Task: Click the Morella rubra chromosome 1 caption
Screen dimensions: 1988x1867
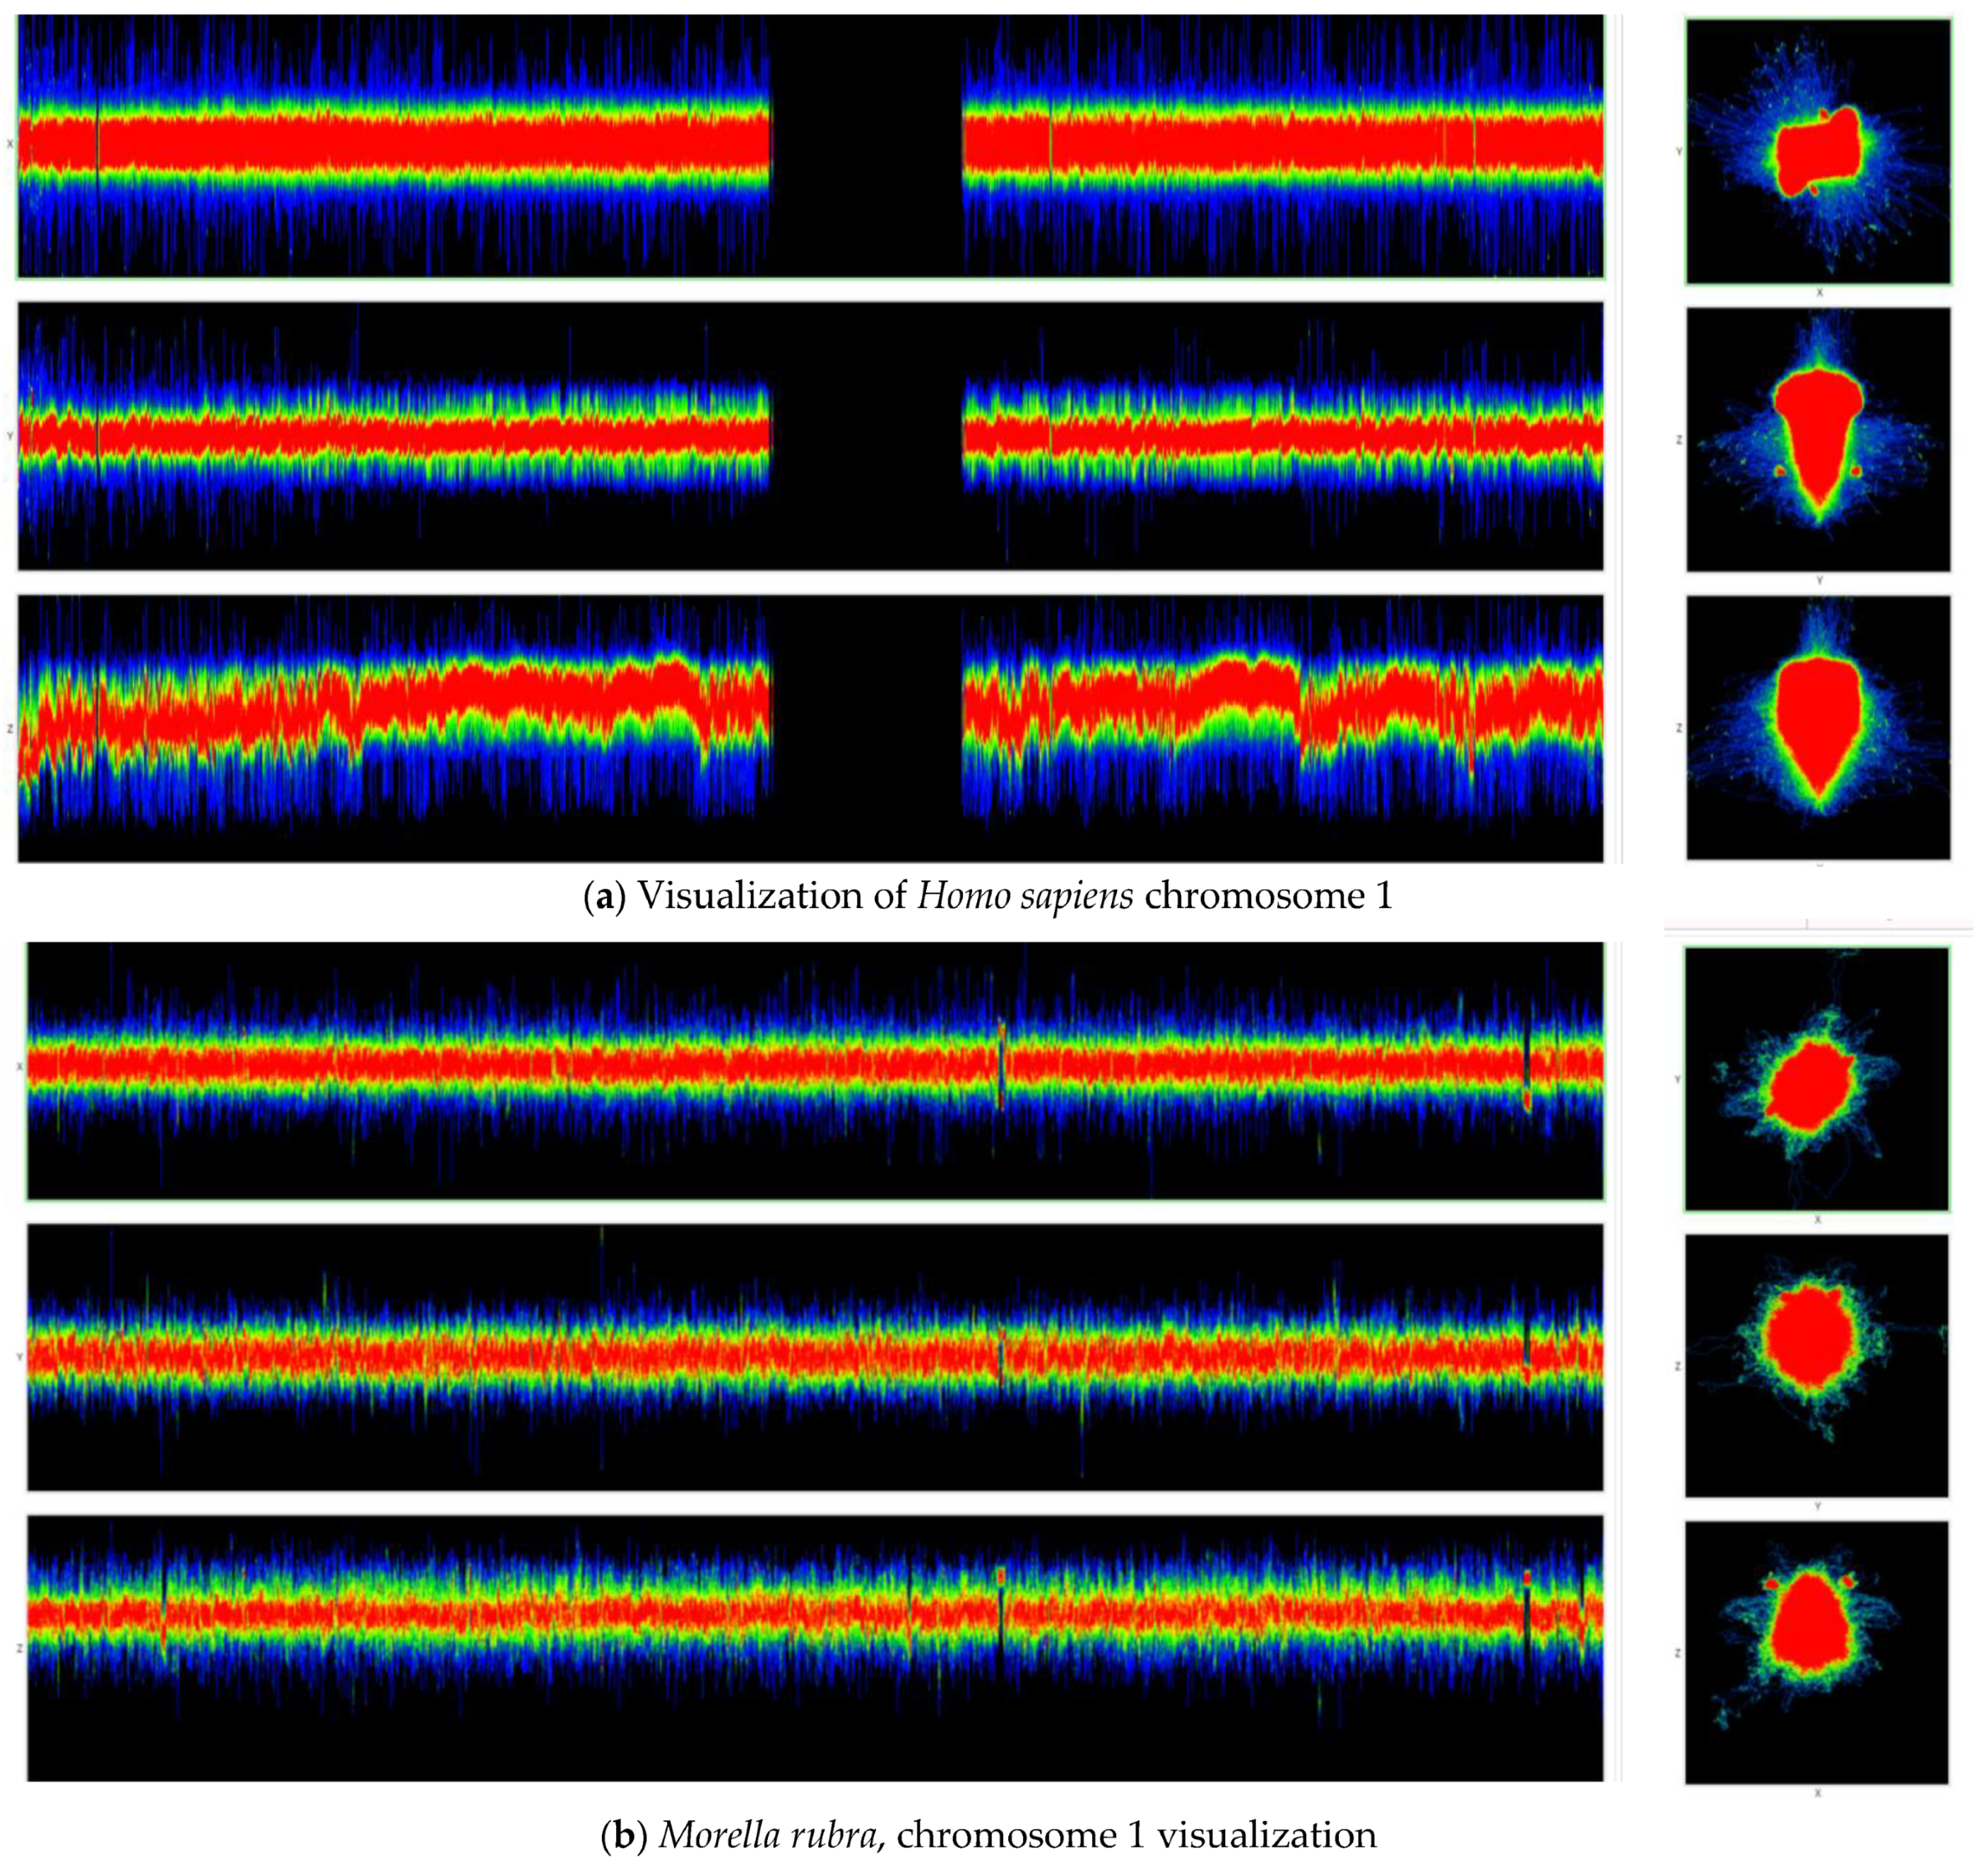Action: [988, 1834]
